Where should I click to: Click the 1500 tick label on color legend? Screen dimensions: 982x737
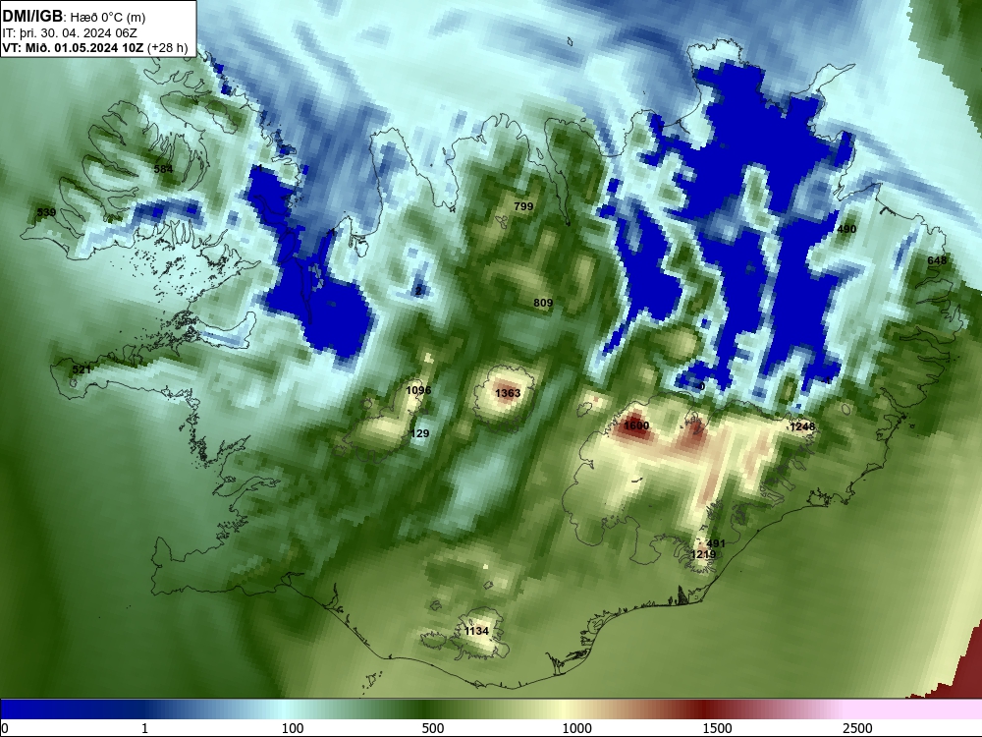click(717, 728)
